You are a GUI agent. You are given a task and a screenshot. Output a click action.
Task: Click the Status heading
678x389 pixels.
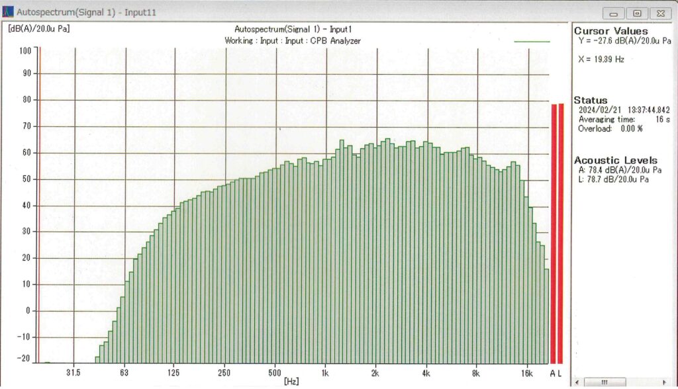[x=590, y=101]
